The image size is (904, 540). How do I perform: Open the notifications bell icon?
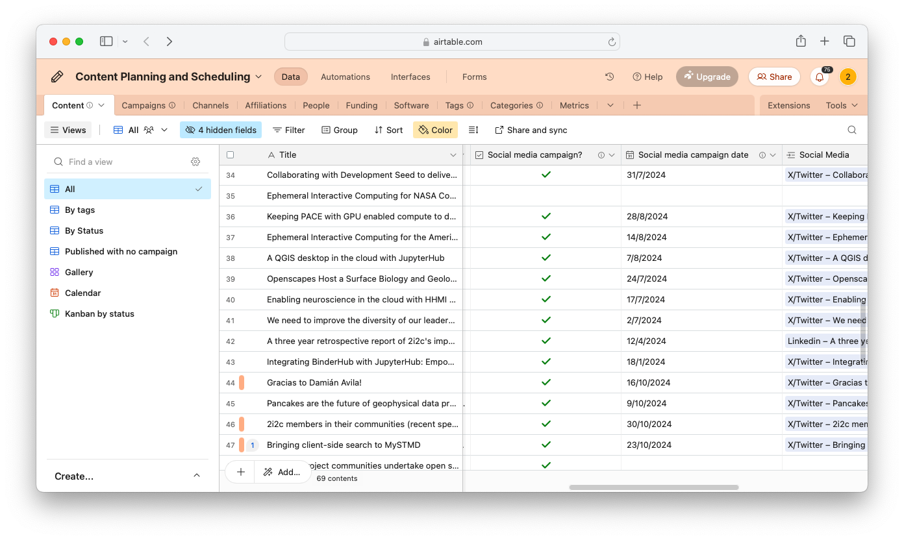pos(820,77)
